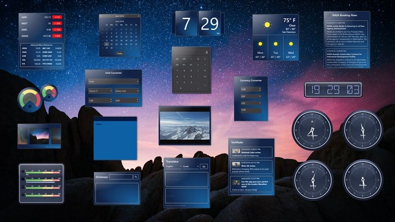Click the Dictionary search input field
Screen dimensions: 395x222
121,177
